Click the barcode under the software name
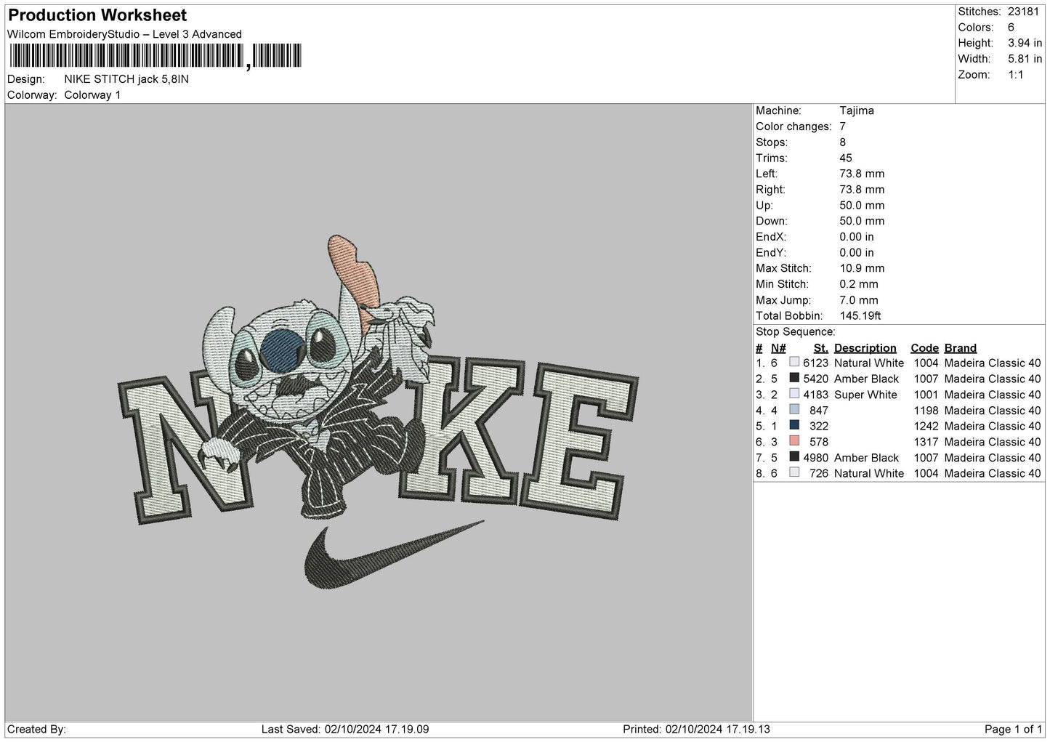This screenshot has height=742, width=1050. click(154, 56)
